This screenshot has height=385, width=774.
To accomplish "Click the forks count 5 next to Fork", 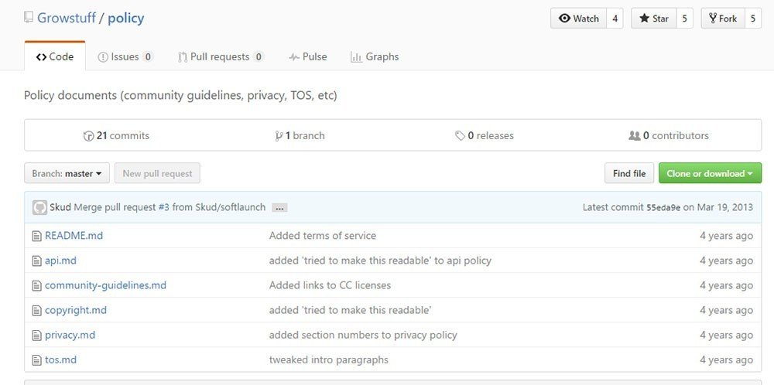I will coord(753,19).
